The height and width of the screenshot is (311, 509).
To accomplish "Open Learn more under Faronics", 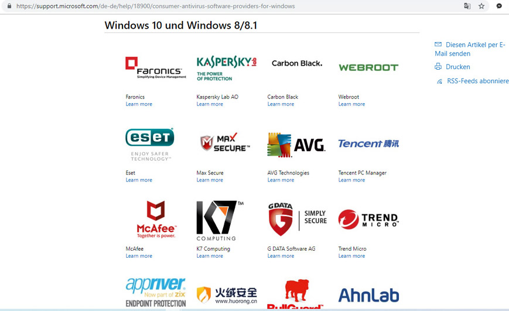I will (139, 104).
